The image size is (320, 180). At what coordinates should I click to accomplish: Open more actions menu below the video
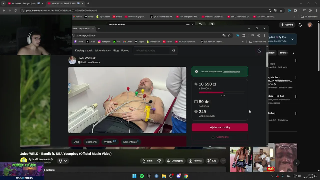point(223,161)
